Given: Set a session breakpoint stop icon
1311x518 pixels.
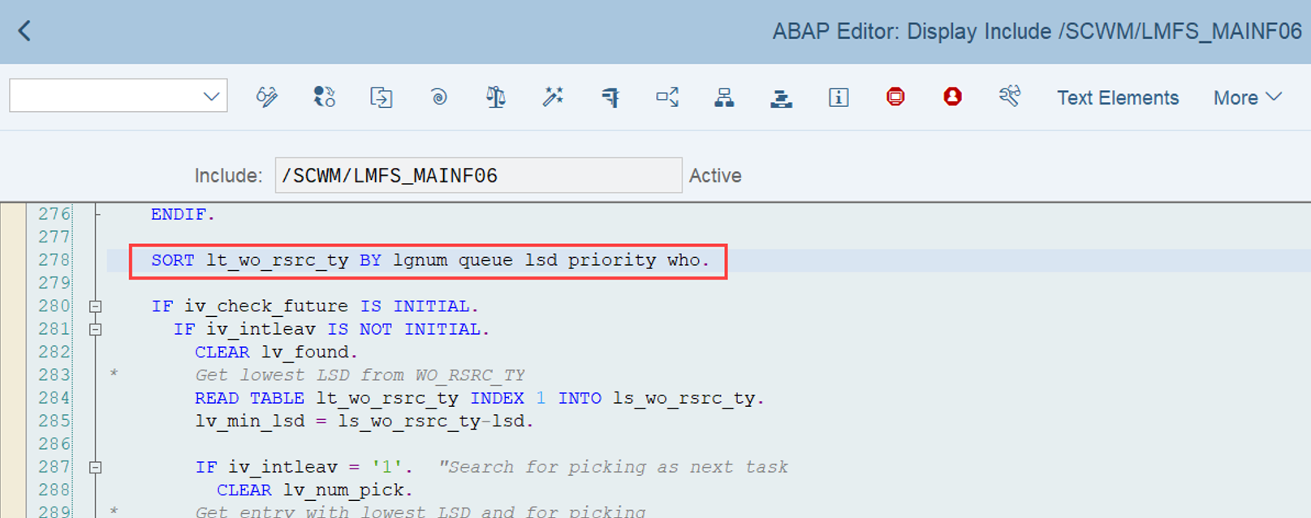Looking at the screenshot, I should (x=895, y=97).
